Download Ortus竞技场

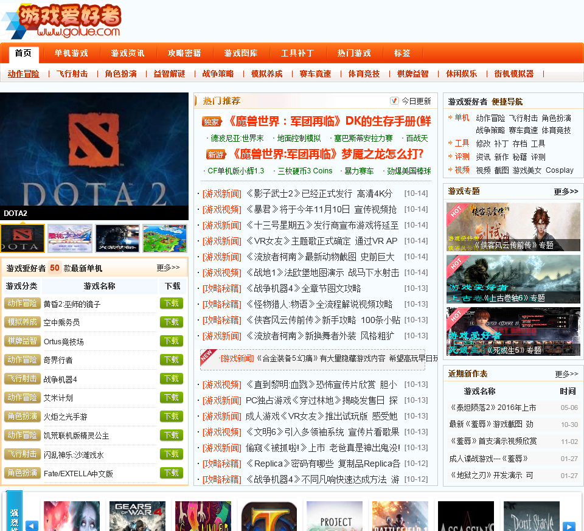(x=172, y=341)
